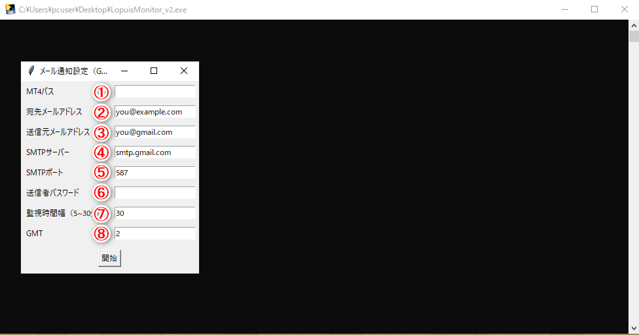Select the GMT field showing 2
639x335 pixels.
tap(155, 234)
